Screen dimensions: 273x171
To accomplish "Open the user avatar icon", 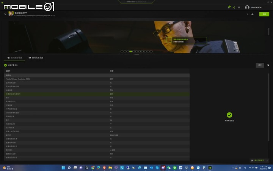I will point(247,7).
